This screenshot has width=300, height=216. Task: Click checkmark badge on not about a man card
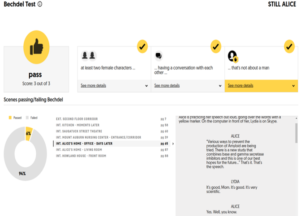click(289, 47)
